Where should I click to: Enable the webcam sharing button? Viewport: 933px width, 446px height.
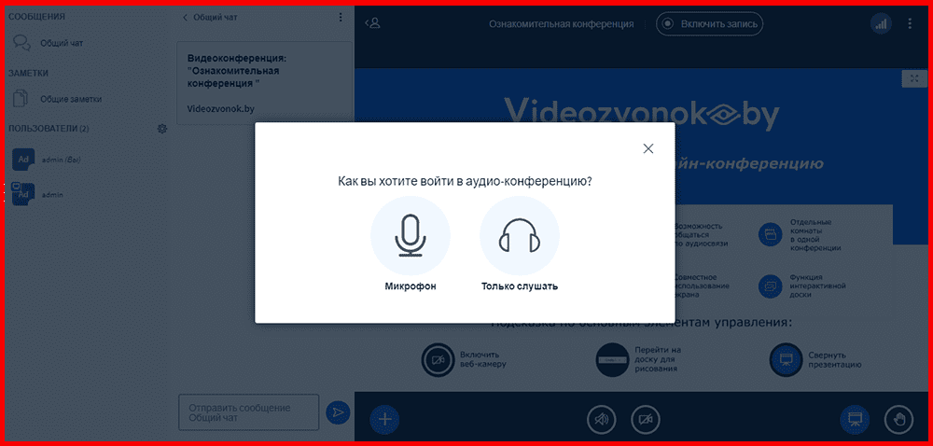(x=645, y=420)
